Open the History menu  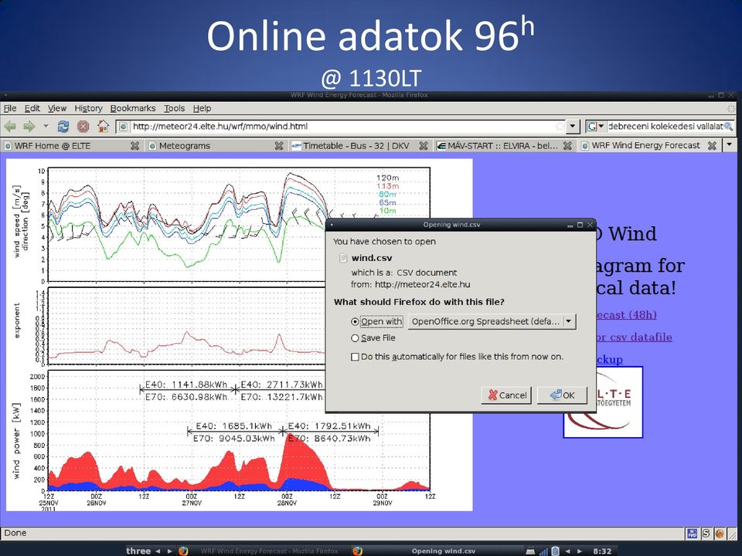[88, 108]
